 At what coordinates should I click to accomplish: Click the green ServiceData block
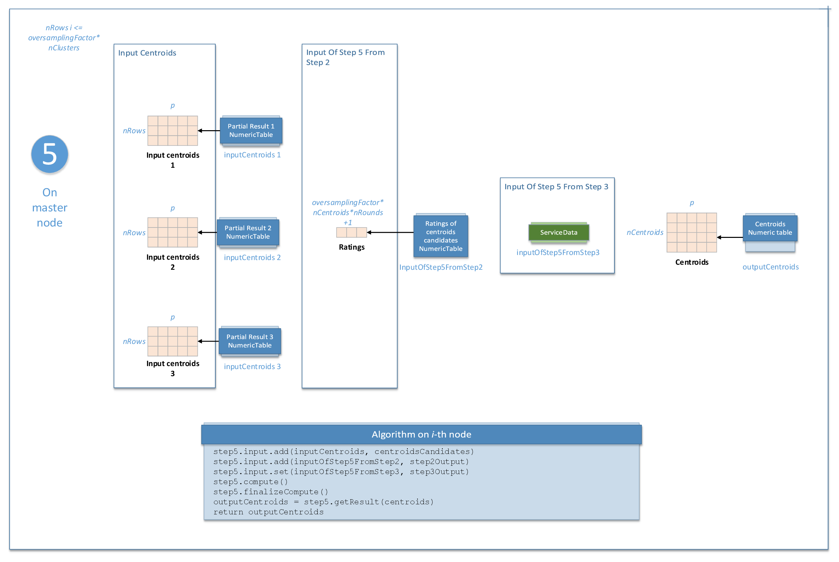coord(559,232)
